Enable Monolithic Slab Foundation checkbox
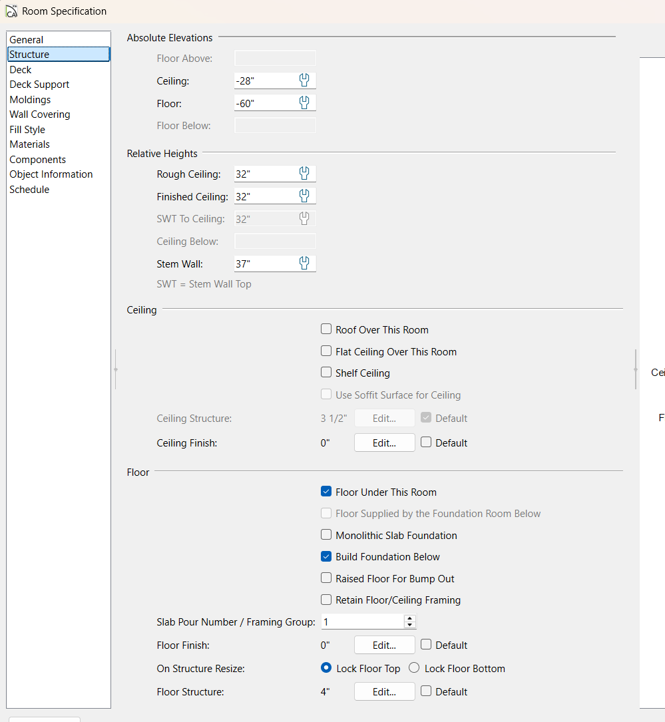This screenshot has width=665, height=722. tap(326, 535)
